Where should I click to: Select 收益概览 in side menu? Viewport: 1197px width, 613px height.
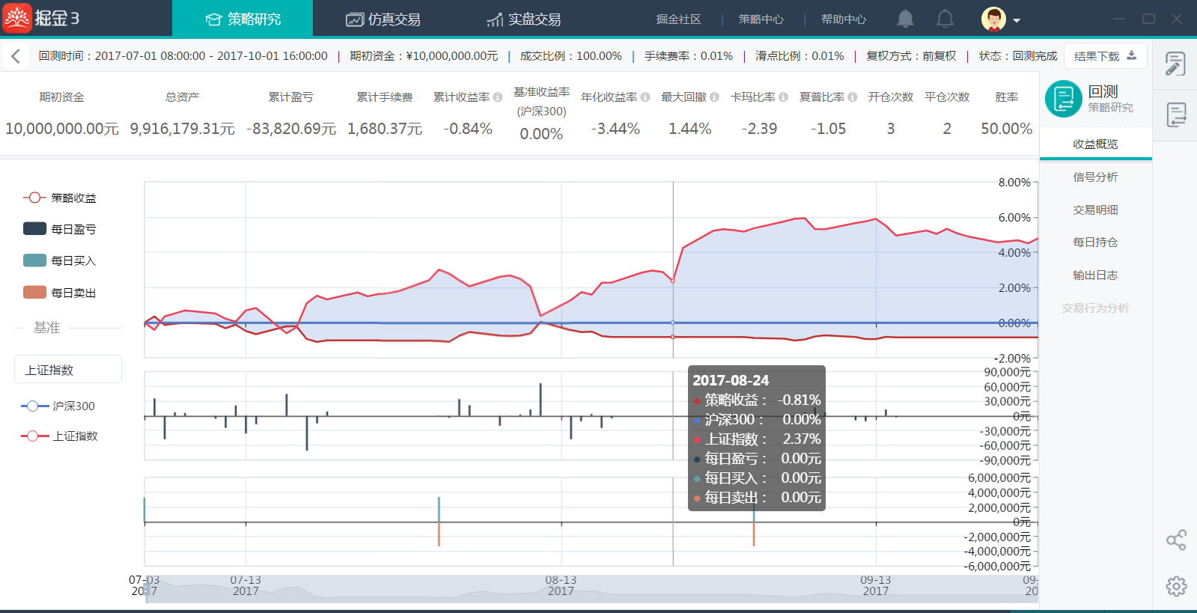pyautogui.click(x=1095, y=144)
